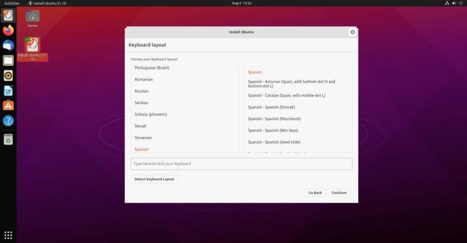Focus the keyboard test input field
The width and height of the screenshot is (467, 243).
pyautogui.click(x=241, y=163)
